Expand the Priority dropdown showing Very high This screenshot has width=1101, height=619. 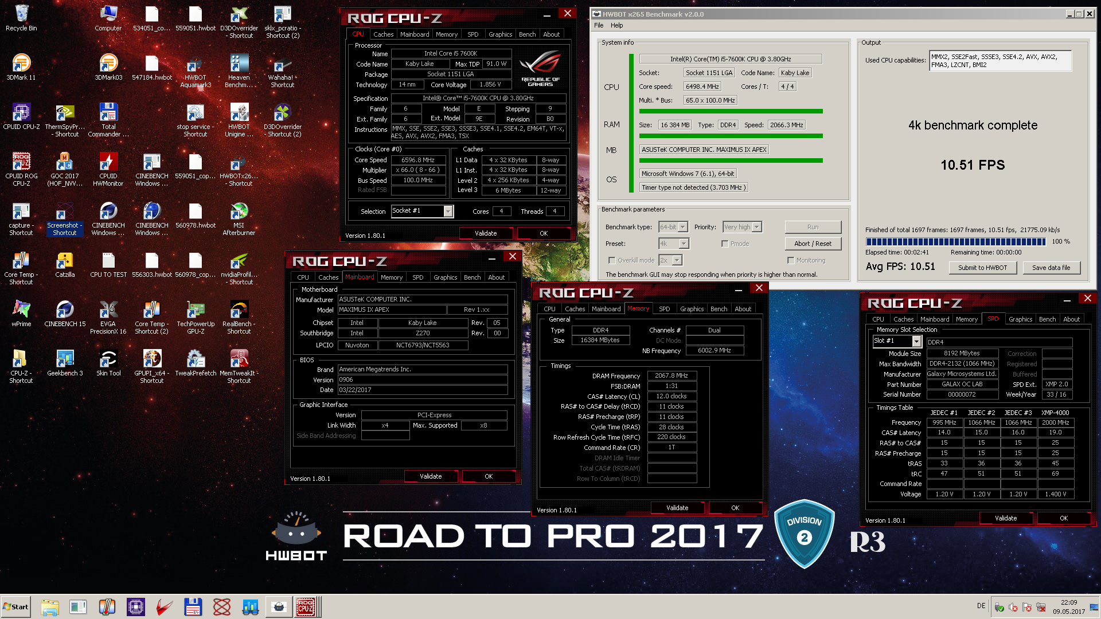(757, 227)
